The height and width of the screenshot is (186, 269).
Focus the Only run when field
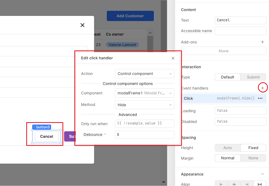pyautogui.click(x=144, y=123)
